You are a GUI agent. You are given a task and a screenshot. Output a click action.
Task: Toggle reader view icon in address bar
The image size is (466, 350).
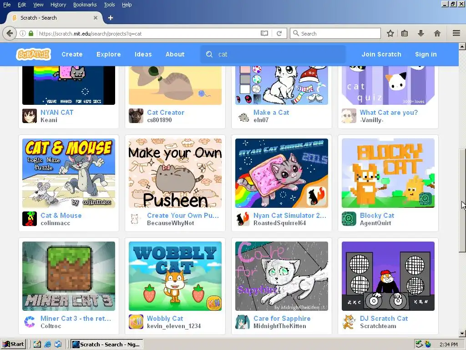coord(264,33)
